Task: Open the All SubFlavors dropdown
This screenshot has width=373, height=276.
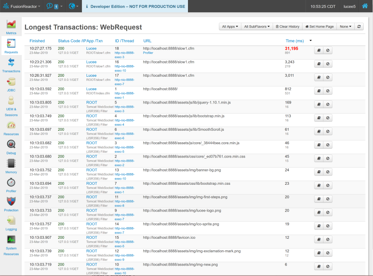Action: (x=257, y=26)
